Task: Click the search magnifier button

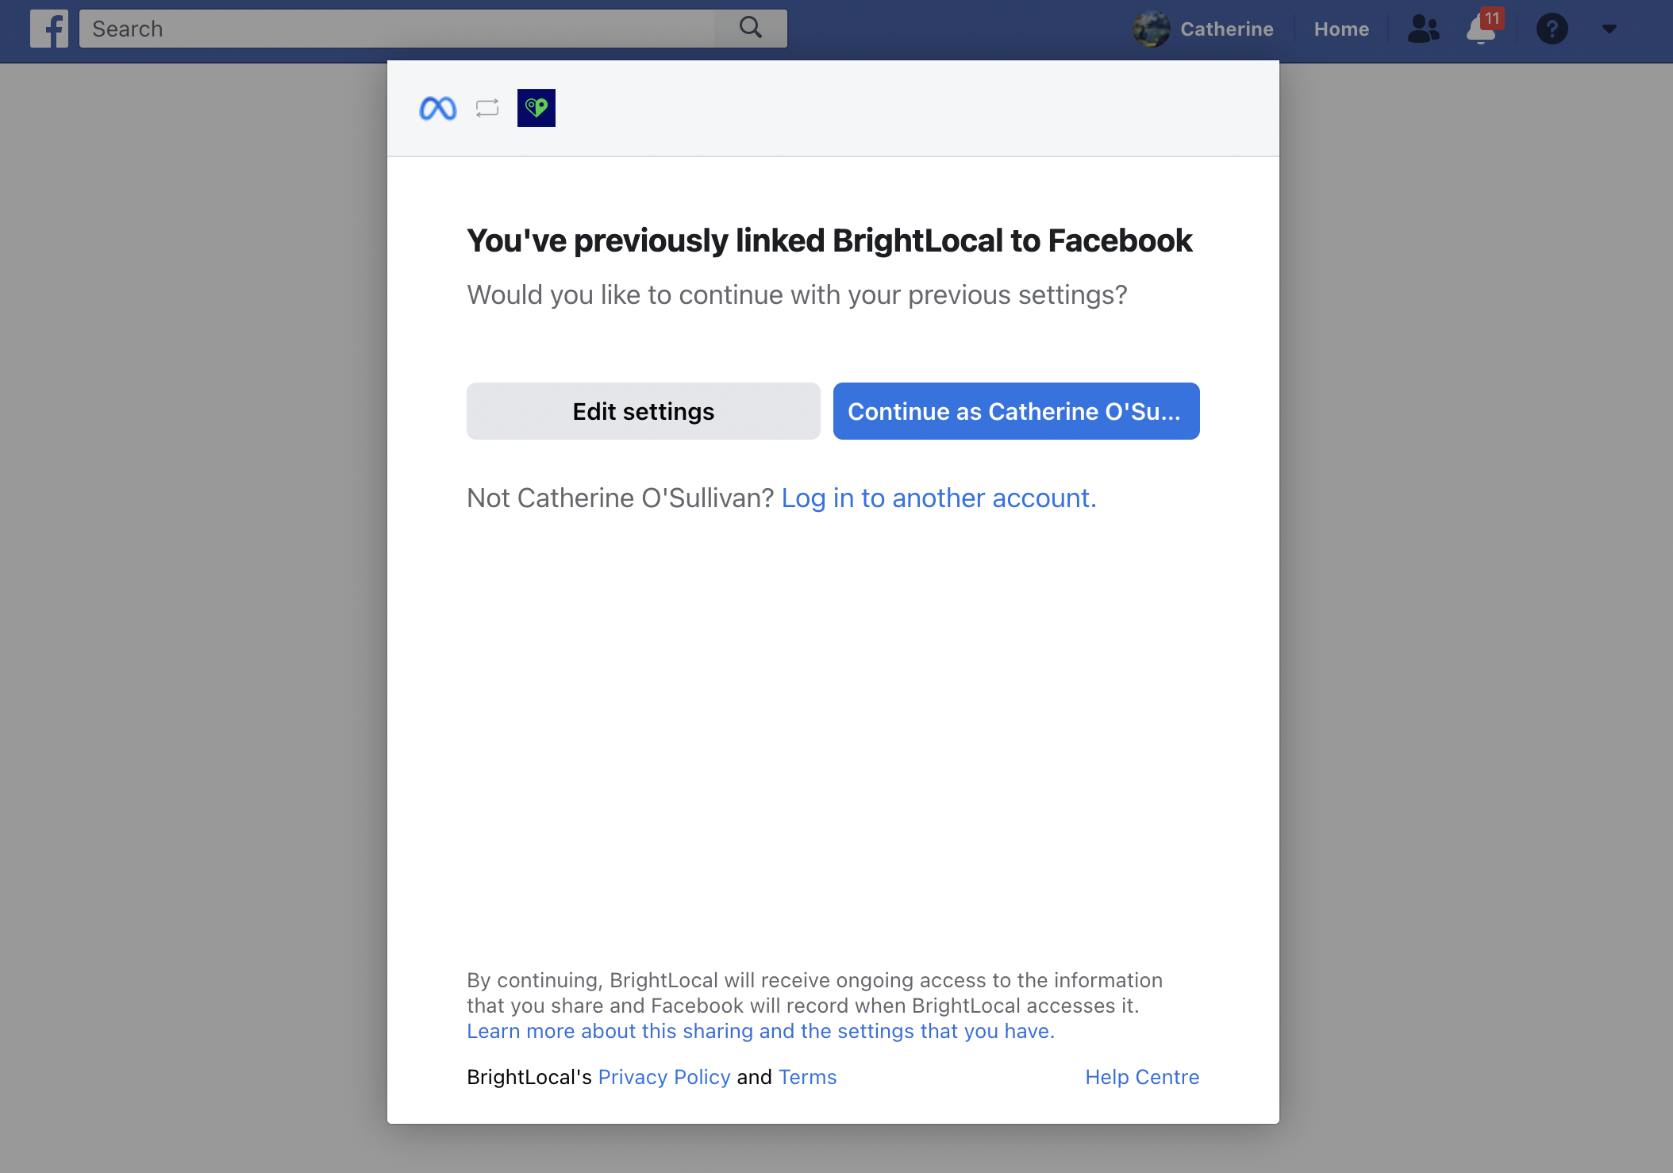Action: point(751,29)
